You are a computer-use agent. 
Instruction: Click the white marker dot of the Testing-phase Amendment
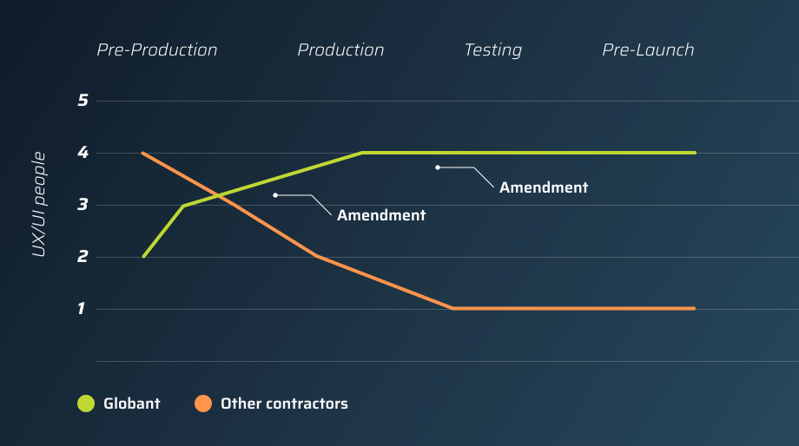click(438, 167)
